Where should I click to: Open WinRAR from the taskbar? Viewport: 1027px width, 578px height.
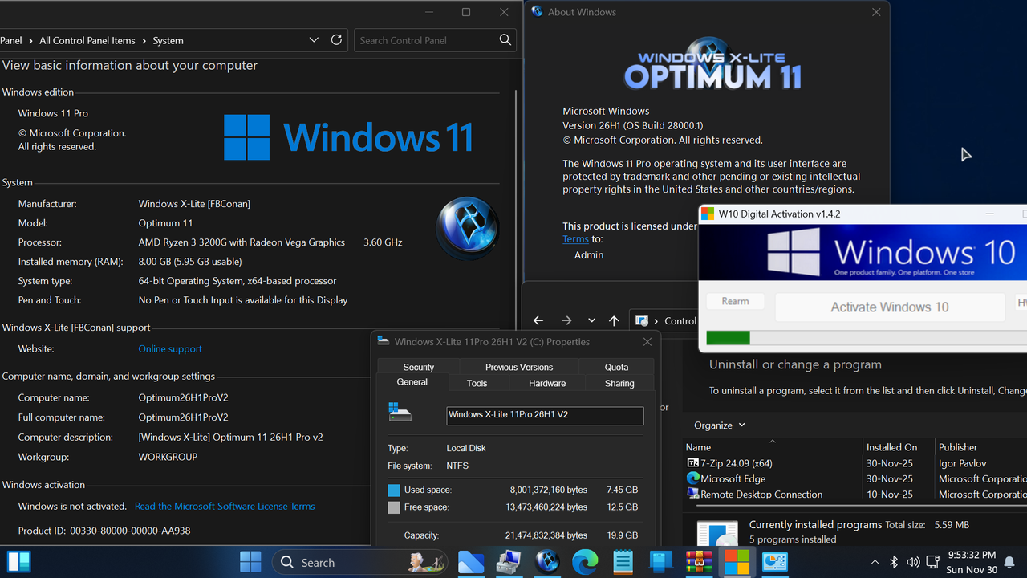(699, 562)
